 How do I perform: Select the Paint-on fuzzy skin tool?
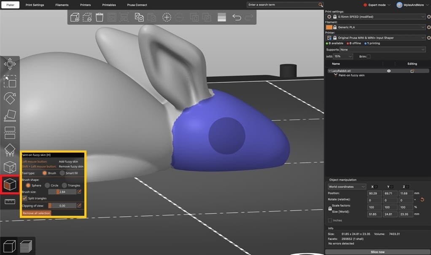(10, 184)
